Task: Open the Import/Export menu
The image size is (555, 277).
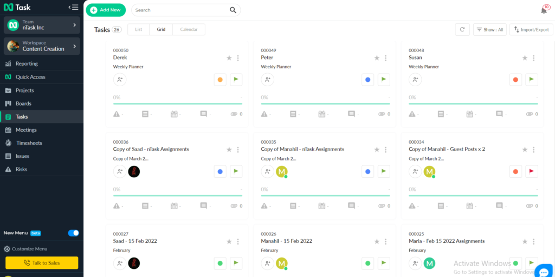Action: [x=531, y=30]
